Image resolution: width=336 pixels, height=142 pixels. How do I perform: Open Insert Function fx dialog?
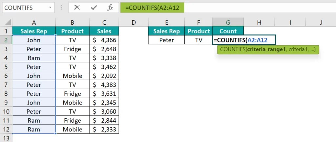click(x=110, y=8)
